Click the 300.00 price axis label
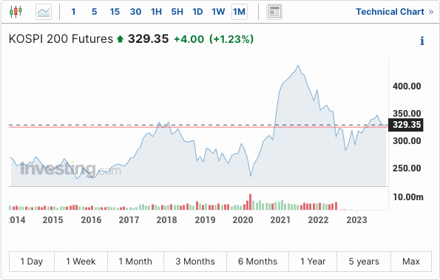The height and width of the screenshot is (280, 440). click(x=407, y=141)
